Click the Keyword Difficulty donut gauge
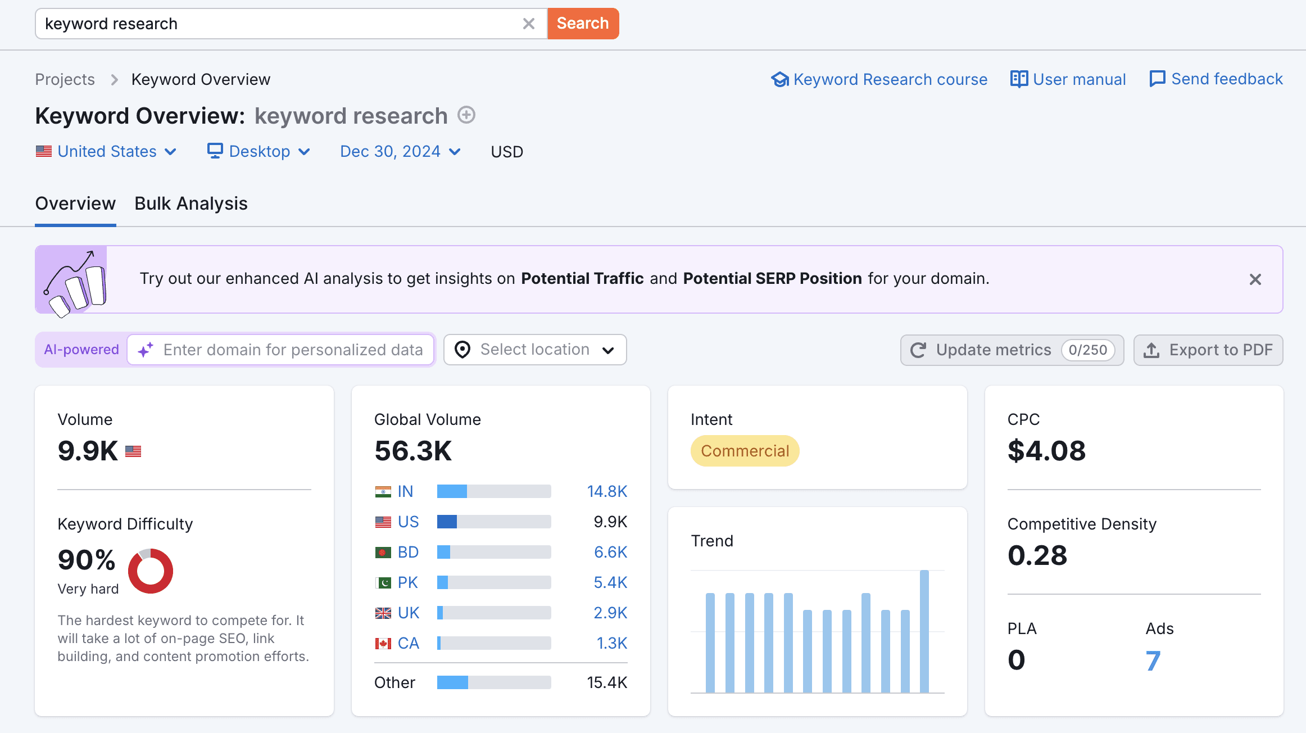This screenshot has width=1306, height=733. click(x=149, y=571)
